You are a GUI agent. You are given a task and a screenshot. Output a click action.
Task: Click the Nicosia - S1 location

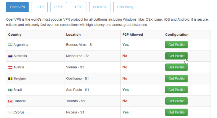pos(75,112)
